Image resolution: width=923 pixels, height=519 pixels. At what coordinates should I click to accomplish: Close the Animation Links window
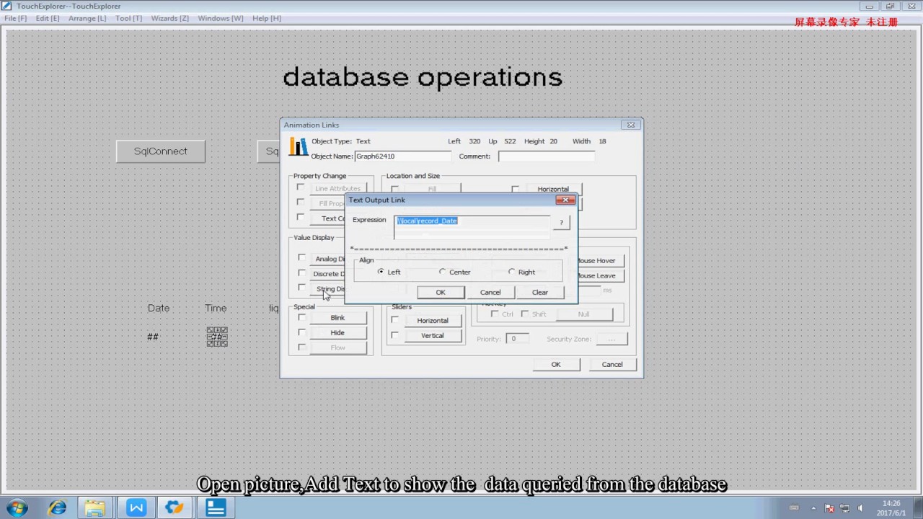coord(630,125)
